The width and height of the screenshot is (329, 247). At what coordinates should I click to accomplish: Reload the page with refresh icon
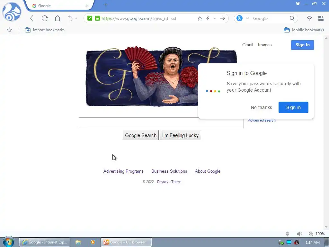(45, 18)
